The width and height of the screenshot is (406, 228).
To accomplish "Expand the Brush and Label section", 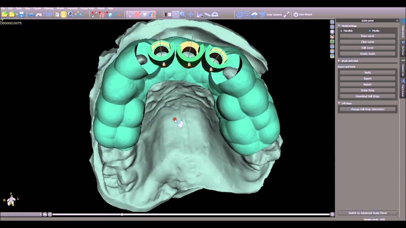I will (x=339, y=61).
